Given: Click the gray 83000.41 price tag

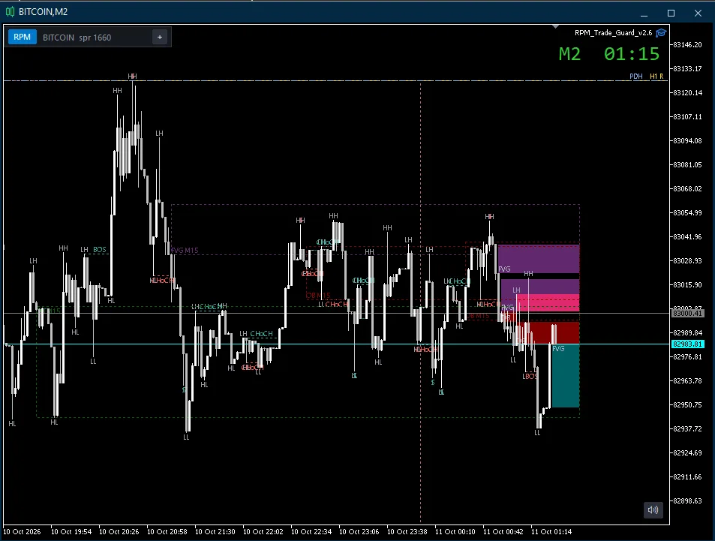Looking at the screenshot, I should (688, 314).
